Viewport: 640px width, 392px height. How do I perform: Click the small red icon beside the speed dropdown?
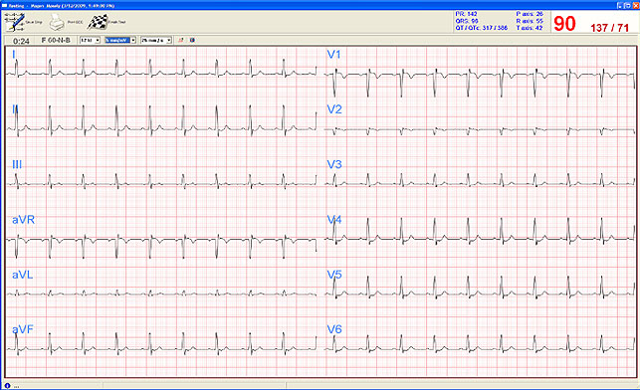[x=181, y=41]
